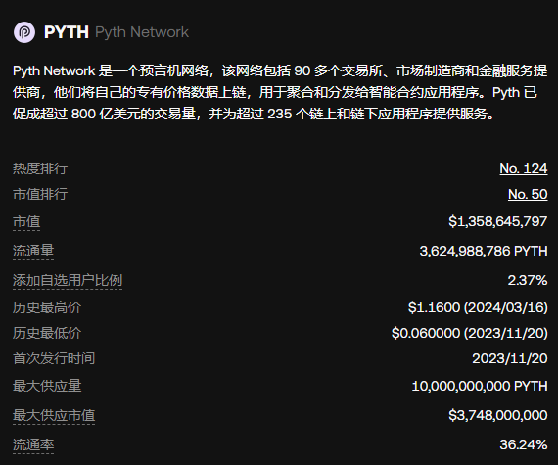Image resolution: width=558 pixels, height=465 pixels.
Task: Click the 市值 label with dotted underline
Action: [26, 222]
